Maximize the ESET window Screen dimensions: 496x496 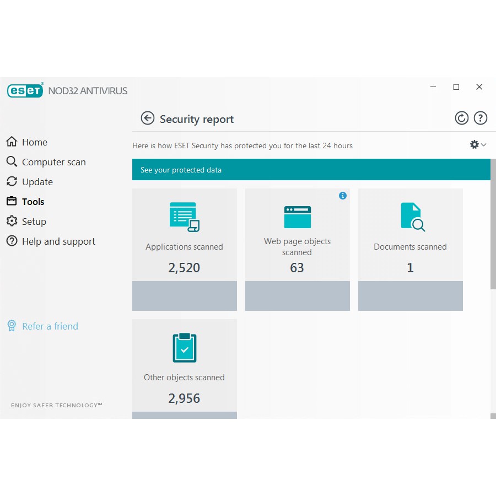click(456, 87)
